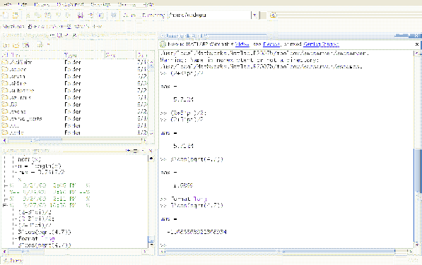The image size is (422, 265).
Task: Close the Command History panel
Action: point(151,151)
